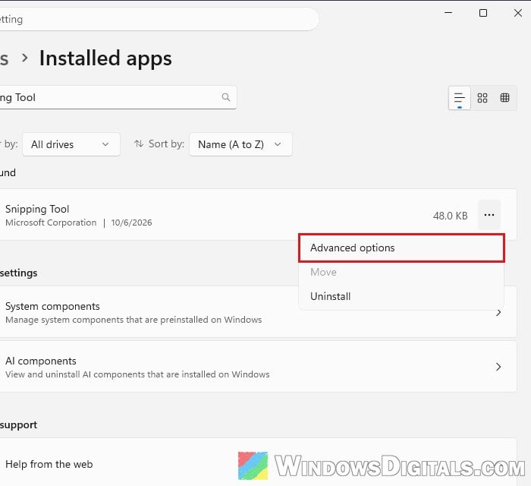Click the app search field containing 'Tool'
531x486 pixels.
click(x=118, y=98)
